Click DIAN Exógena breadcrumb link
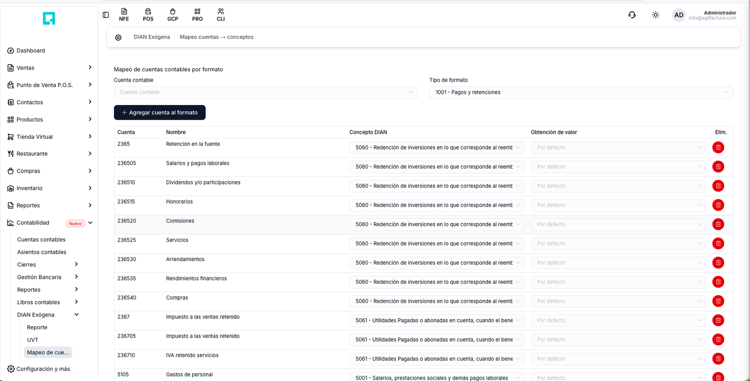This screenshot has width=750, height=381. 152,37
